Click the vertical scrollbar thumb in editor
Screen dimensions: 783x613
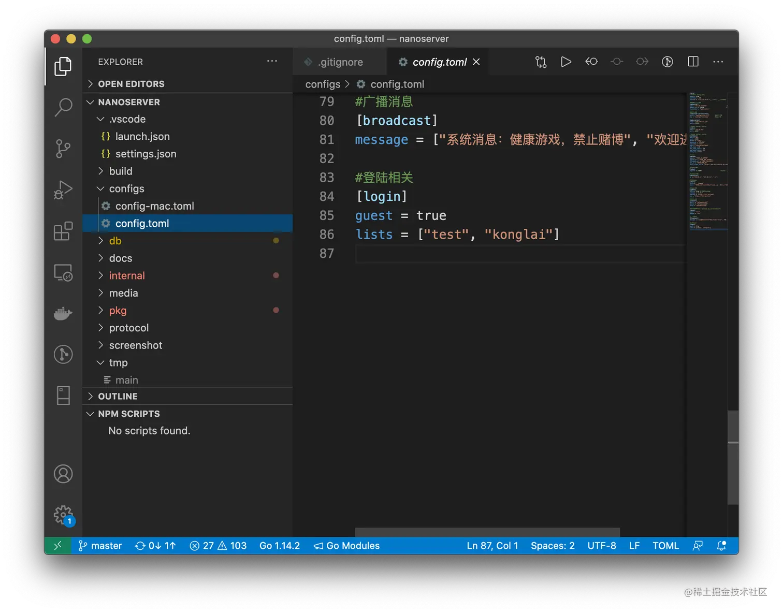point(733,457)
